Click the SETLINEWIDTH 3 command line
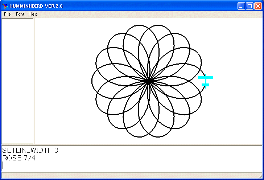 click(30, 150)
